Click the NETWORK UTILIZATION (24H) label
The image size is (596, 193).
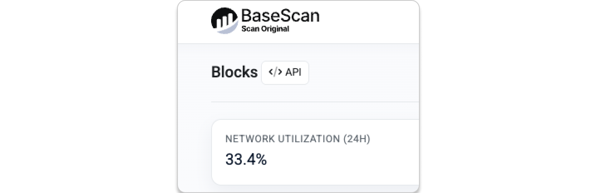[x=298, y=139]
